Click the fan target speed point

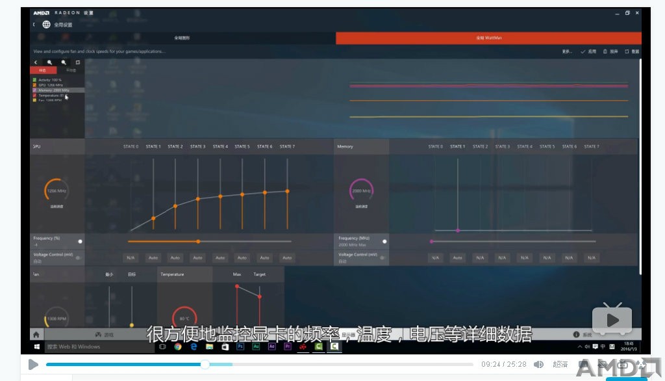click(x=131, y=325)
